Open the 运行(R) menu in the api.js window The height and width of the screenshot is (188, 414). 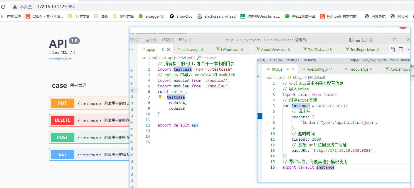(x=151, y=40)
